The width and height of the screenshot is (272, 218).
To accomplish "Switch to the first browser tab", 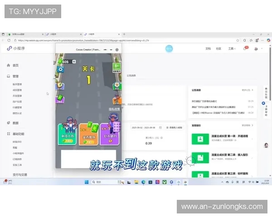I will pyautogui.click(x=25, y=34).
